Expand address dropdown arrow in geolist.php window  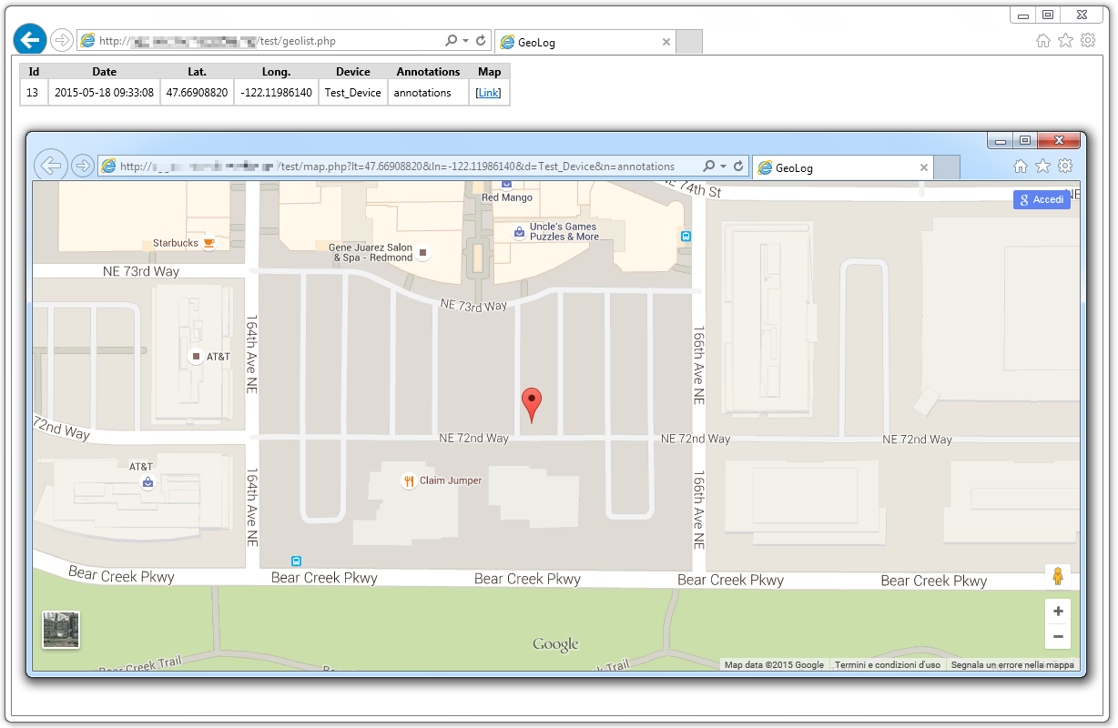point(466,41)
